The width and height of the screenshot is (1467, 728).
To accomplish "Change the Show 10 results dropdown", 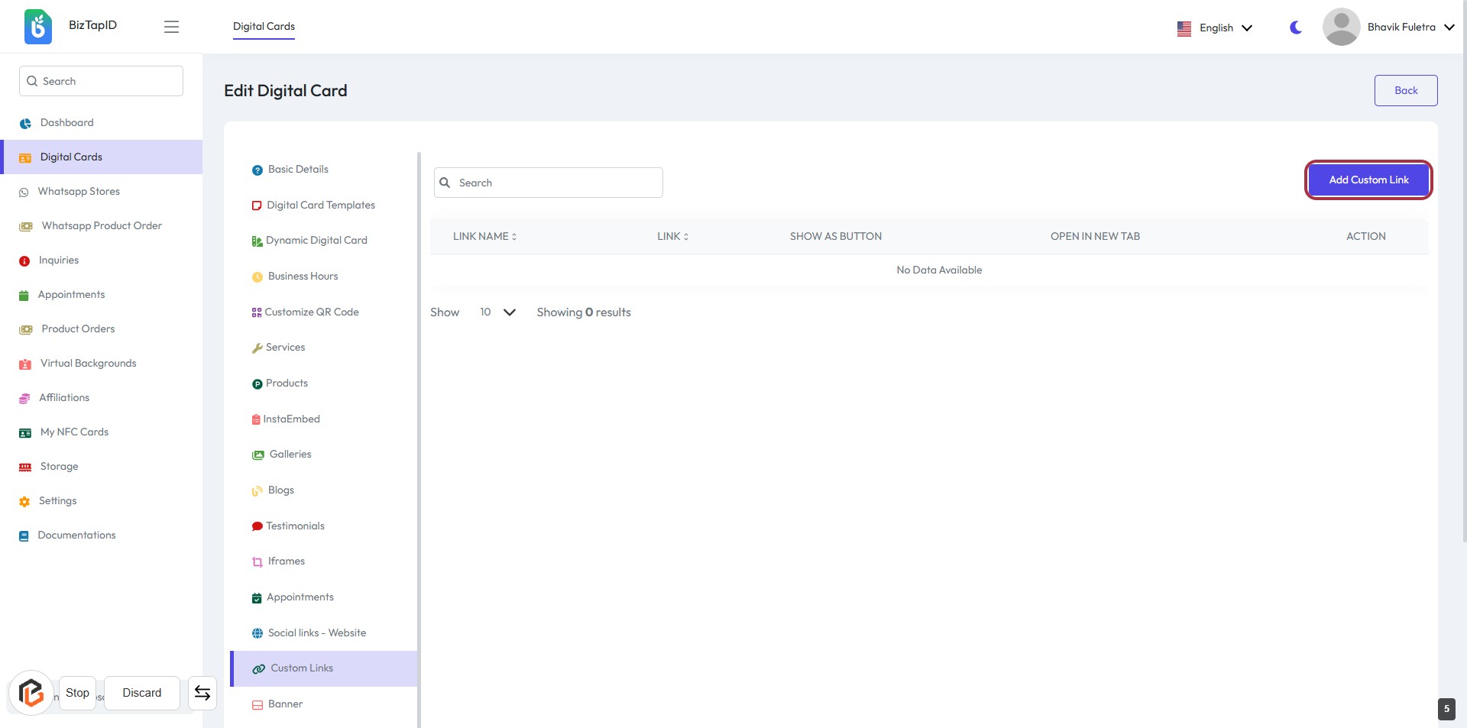I will click(x=497, y=312).
